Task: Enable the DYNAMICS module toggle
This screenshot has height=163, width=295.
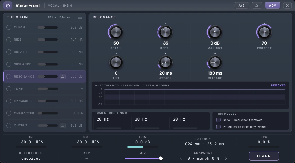Action: (9, 101)
